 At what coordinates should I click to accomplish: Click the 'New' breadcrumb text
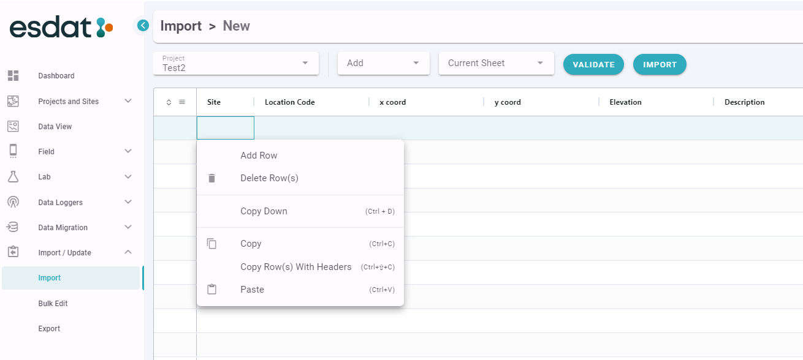pos(236,26)
